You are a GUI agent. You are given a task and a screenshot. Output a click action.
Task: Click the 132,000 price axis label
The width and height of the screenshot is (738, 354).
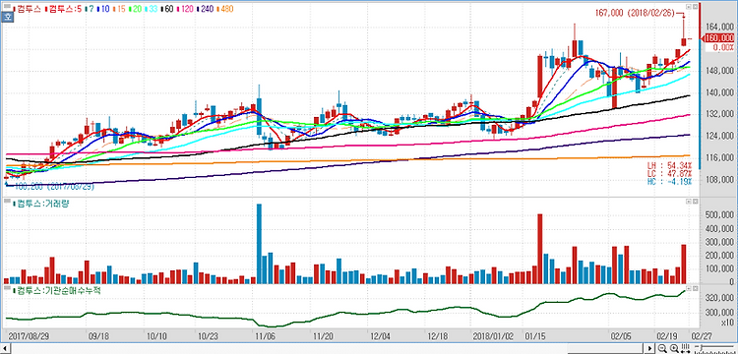click(x=719, y=114)
